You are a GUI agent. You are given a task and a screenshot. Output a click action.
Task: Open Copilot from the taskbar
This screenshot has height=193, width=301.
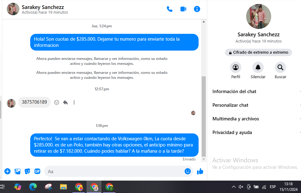pyautogui.click(x=18, y=187)
